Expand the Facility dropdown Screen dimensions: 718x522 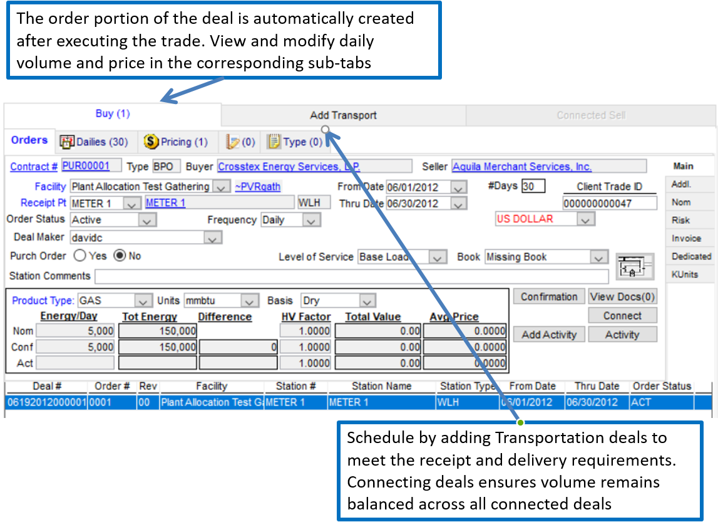point(222,187)
